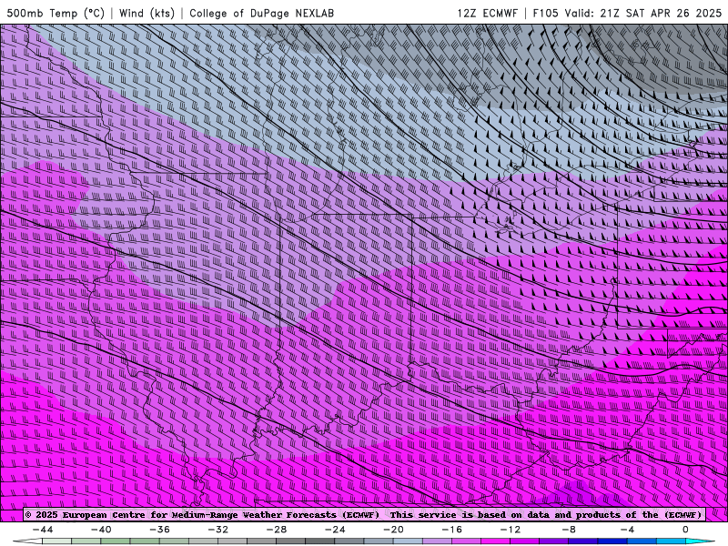Click the ECMWF copyright notice on map
Viewport: 728px width, 546px height.
point(365,514)
